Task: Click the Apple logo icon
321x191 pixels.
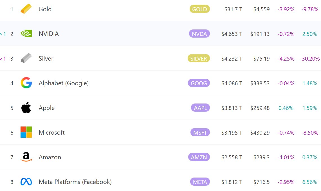Action: click(x=26, y=108)
